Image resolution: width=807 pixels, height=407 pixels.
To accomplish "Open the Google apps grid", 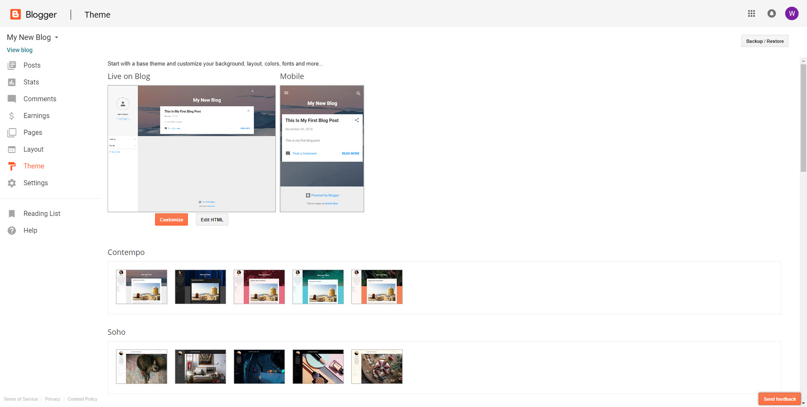I will point(752,13).
